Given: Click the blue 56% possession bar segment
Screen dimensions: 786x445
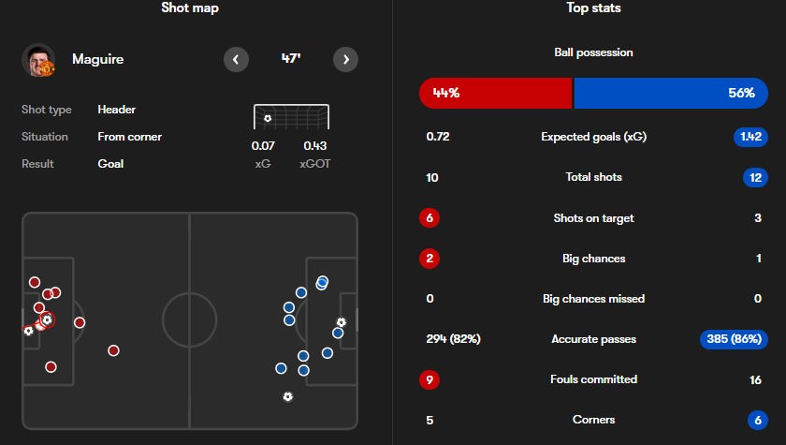Looking at the screenshot, I should 671,94.
